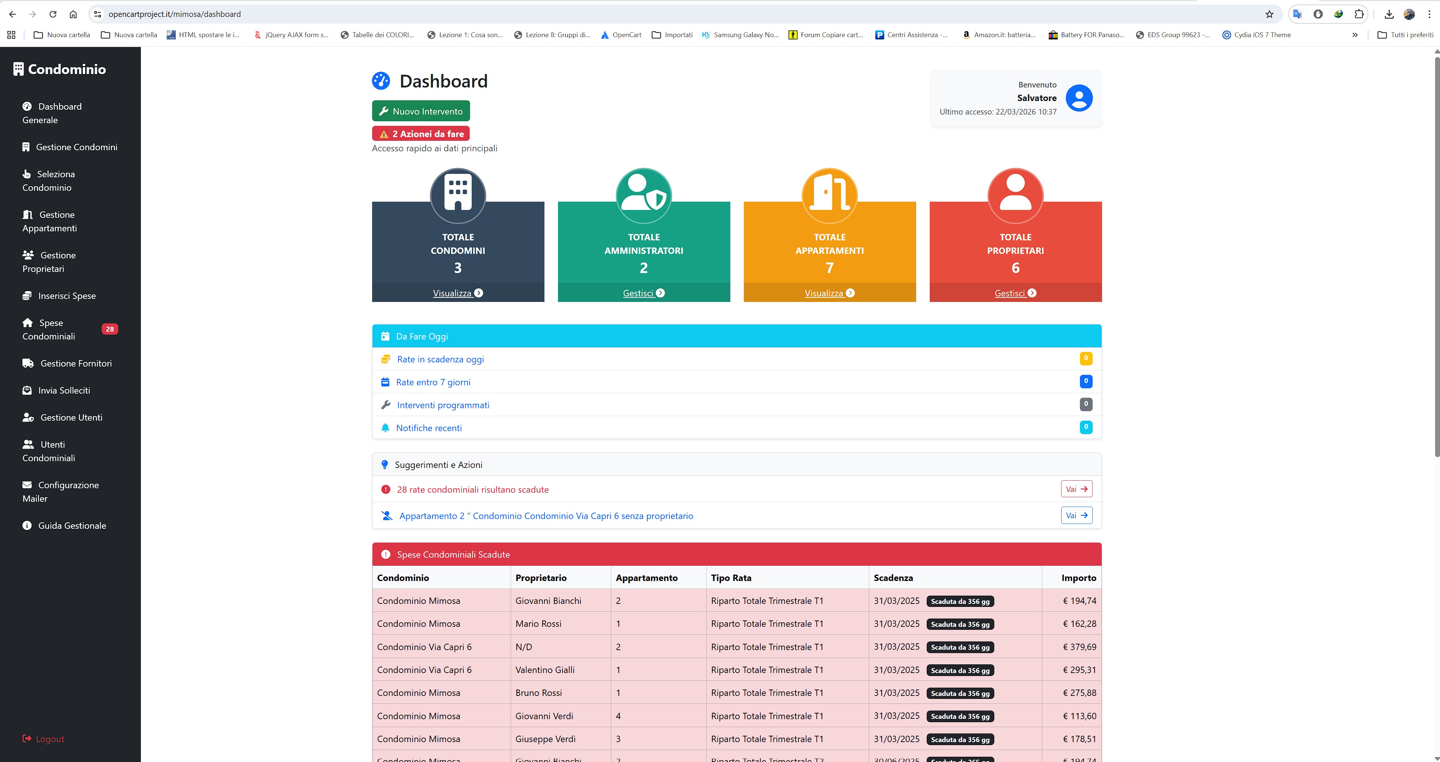The width and height of the screenshot is (1440, 762).
Task: Click the door icon on Totale Appartamenti card
Action: 829,194
